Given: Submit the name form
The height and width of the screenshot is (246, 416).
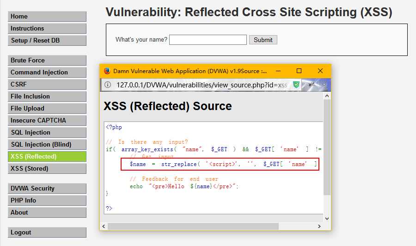Looking at the screenshot, I should 263,40.
